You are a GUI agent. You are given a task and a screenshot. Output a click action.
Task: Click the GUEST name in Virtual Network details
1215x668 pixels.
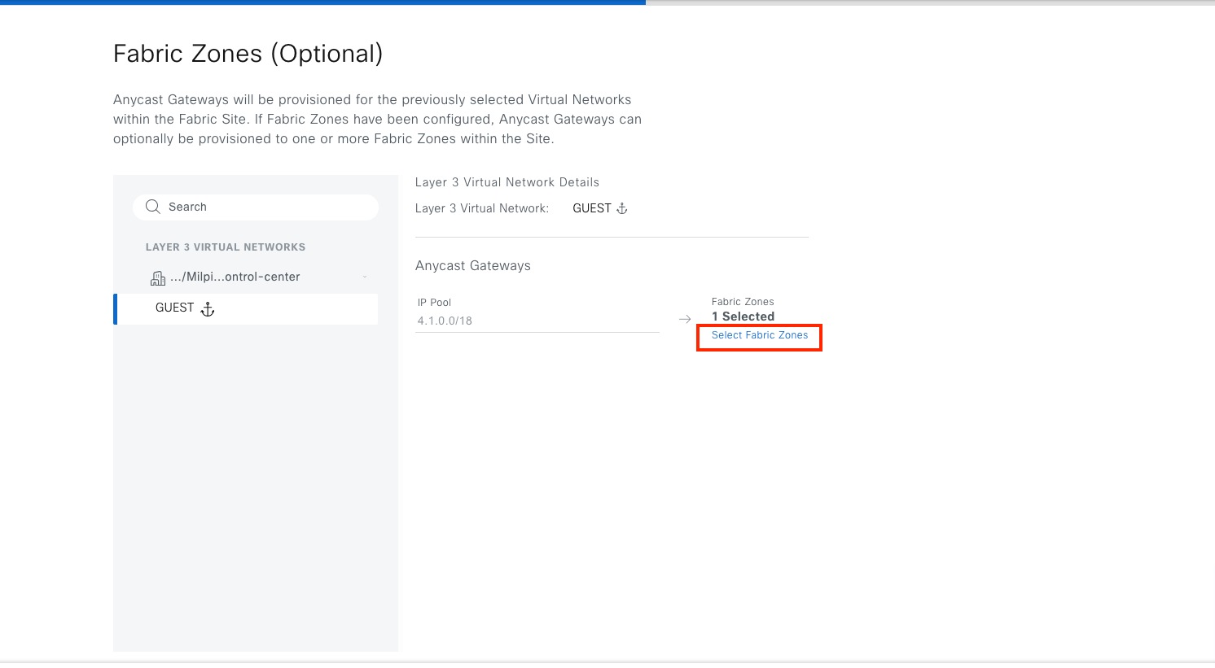[x=592, y=208]
